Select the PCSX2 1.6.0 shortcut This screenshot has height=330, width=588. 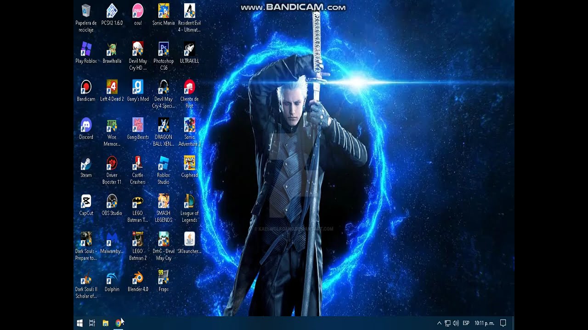[112, 15]
